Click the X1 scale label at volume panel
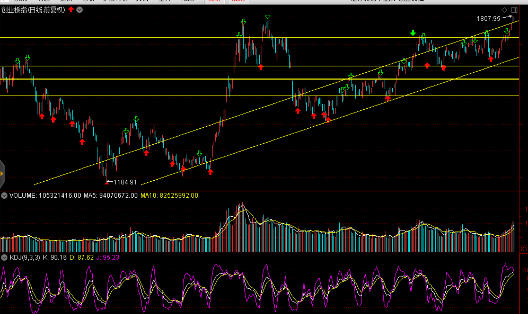 coord(523,249)
